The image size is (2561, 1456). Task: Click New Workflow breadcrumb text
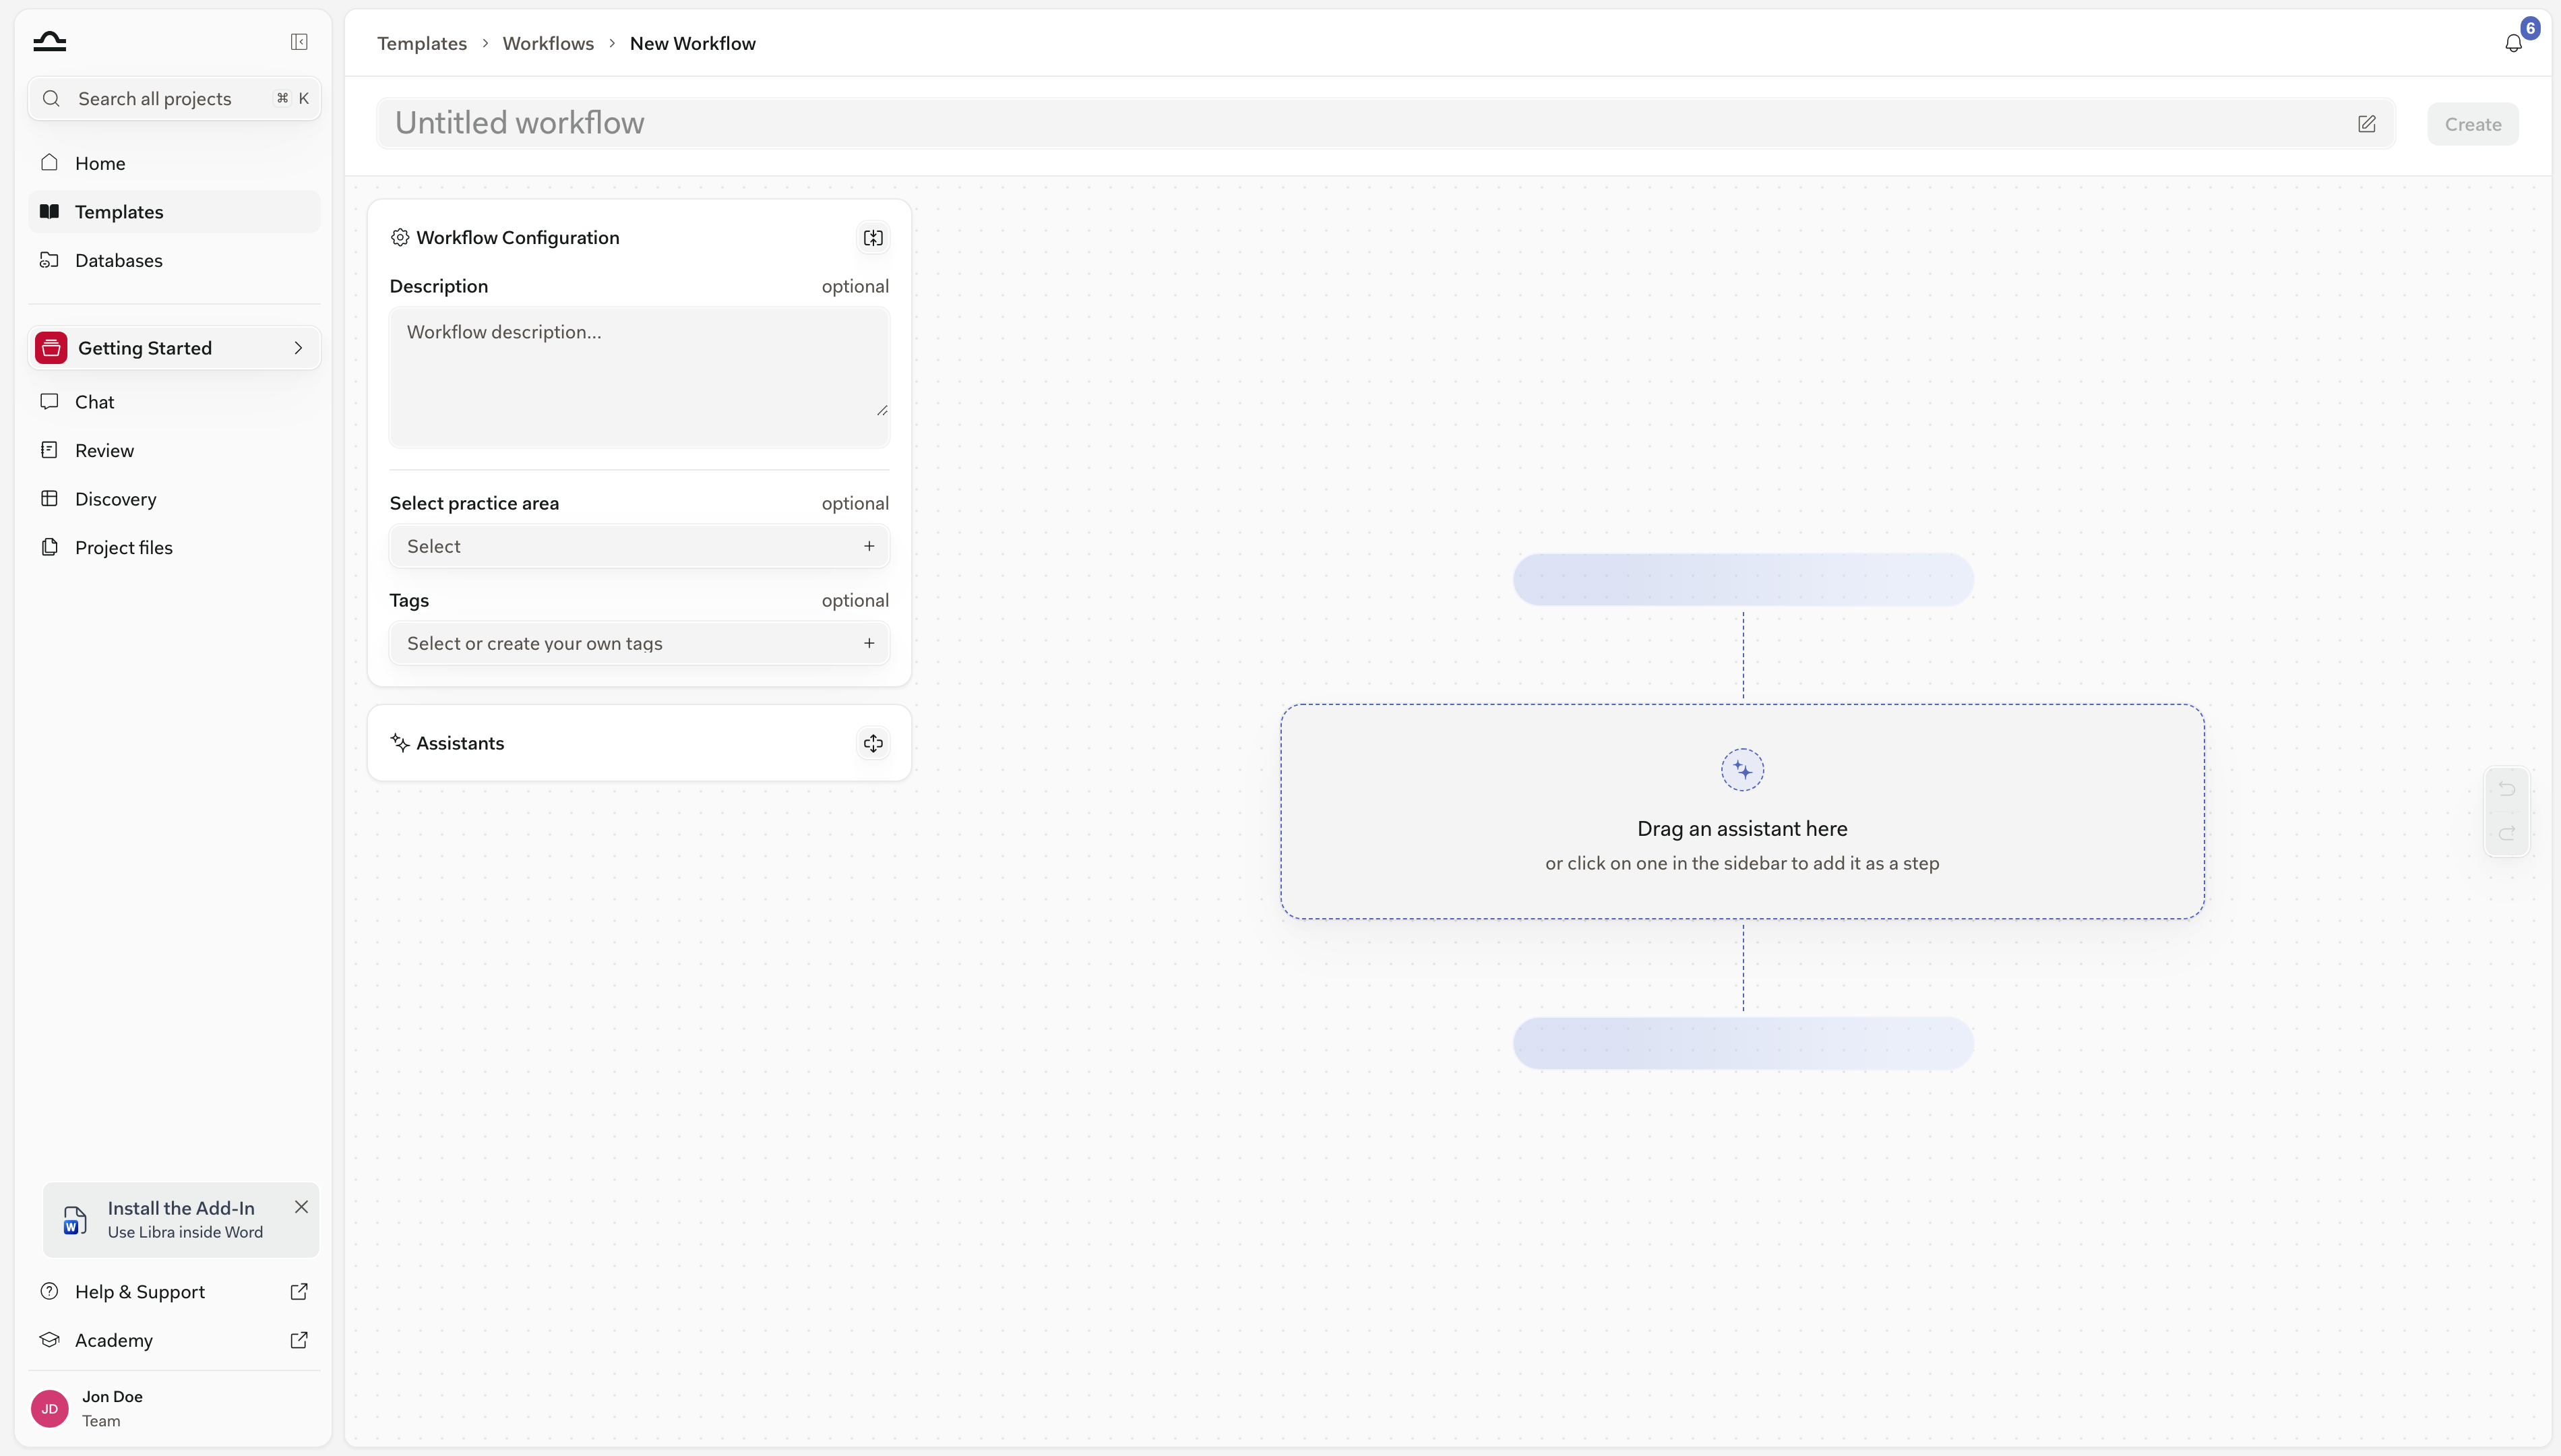point(693,43)
